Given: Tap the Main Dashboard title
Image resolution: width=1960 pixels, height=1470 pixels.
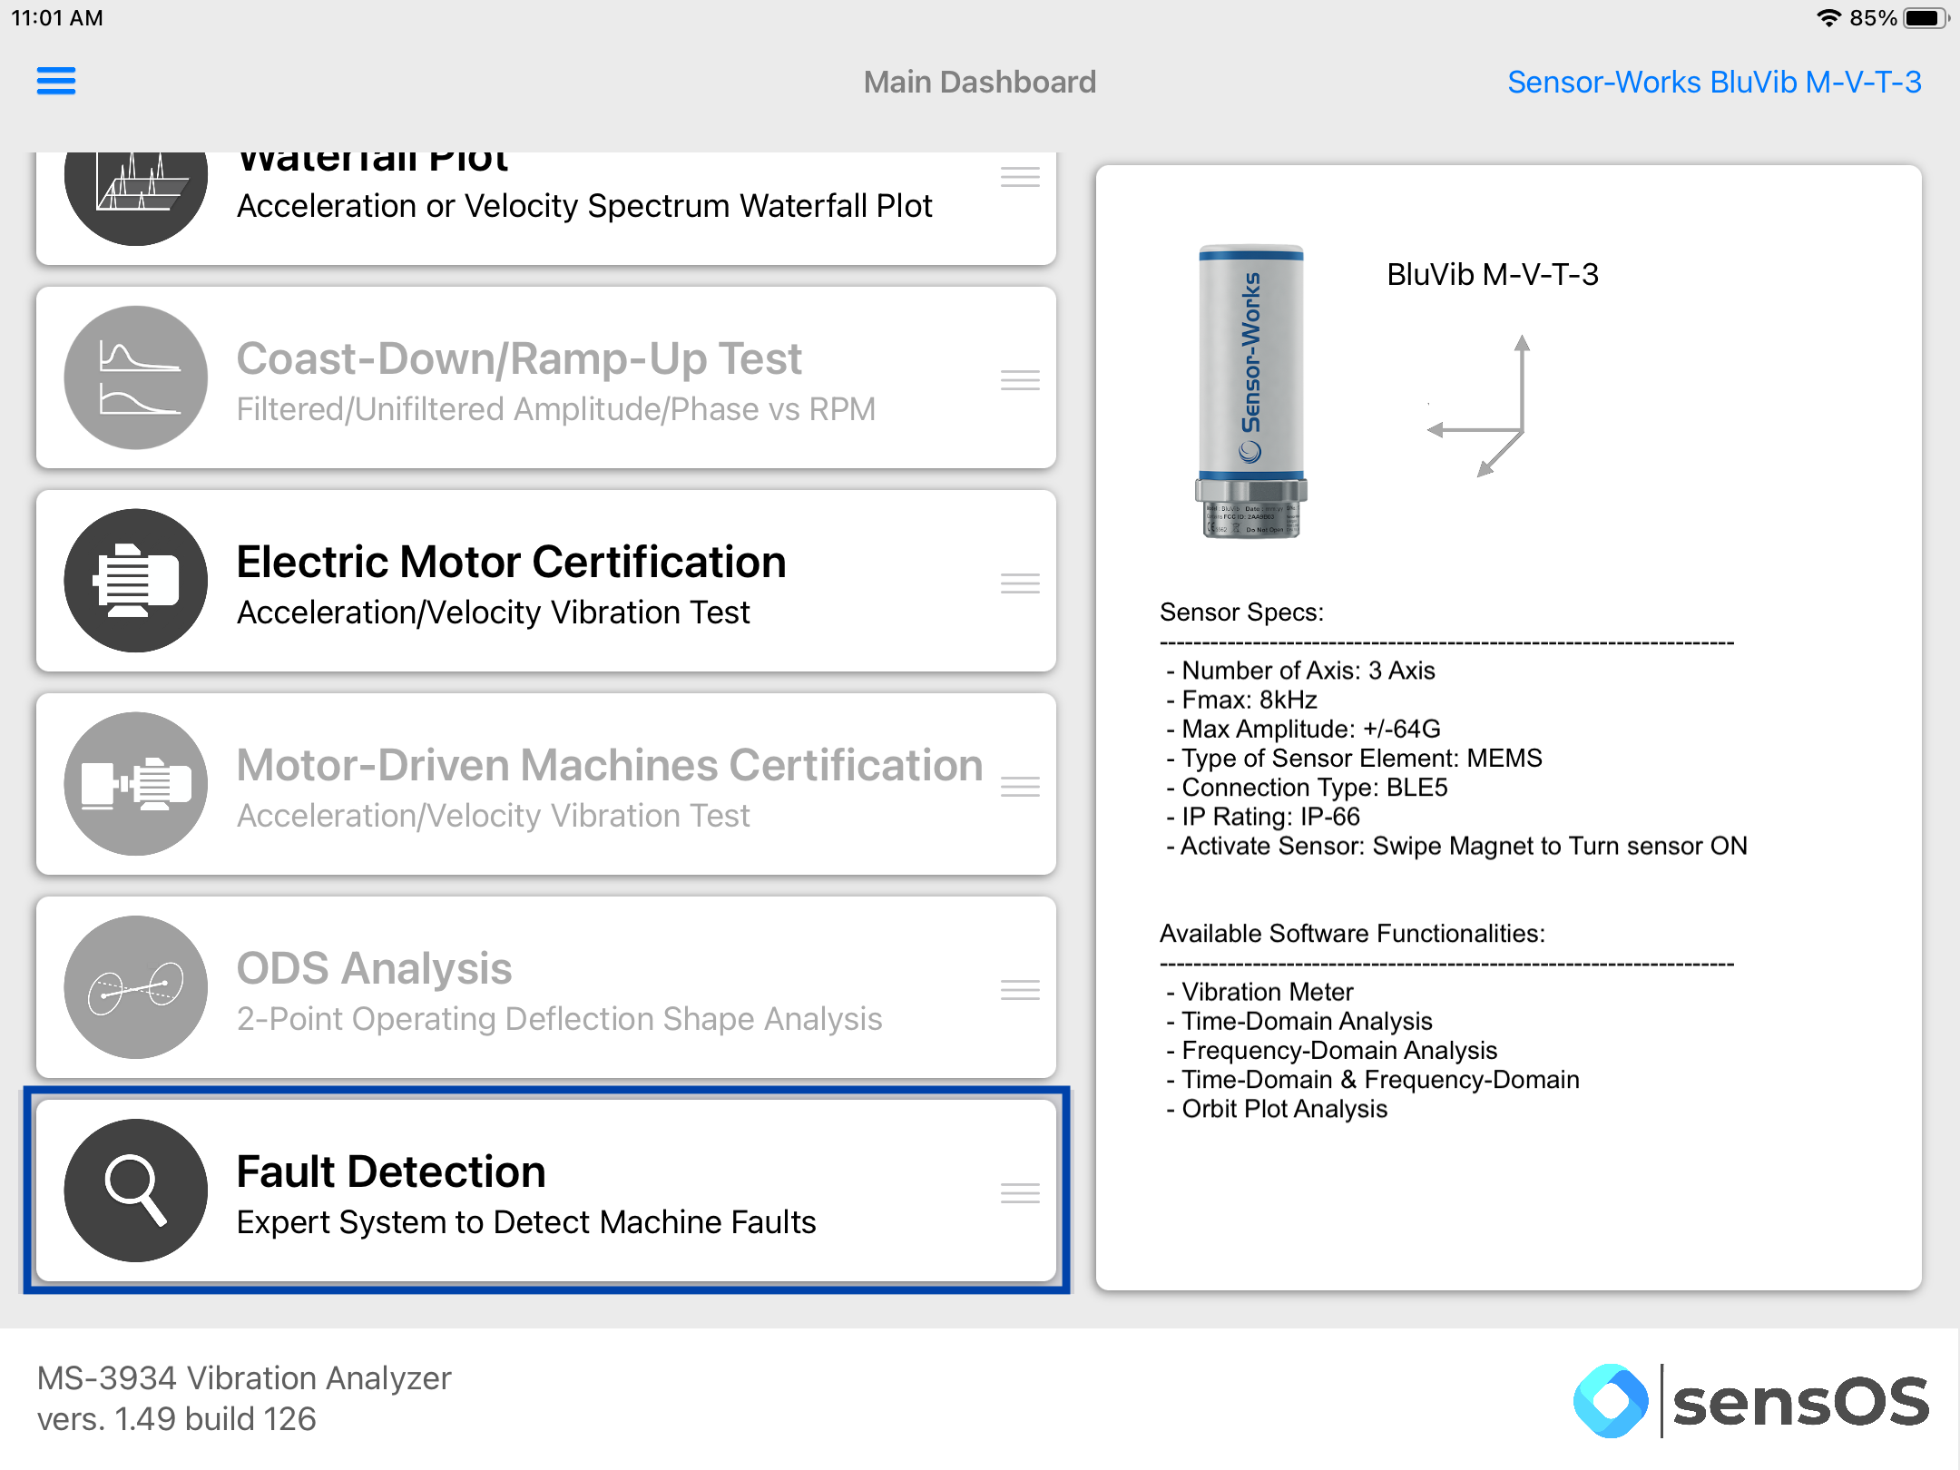Looking at the screenshot, I should 980,82.
